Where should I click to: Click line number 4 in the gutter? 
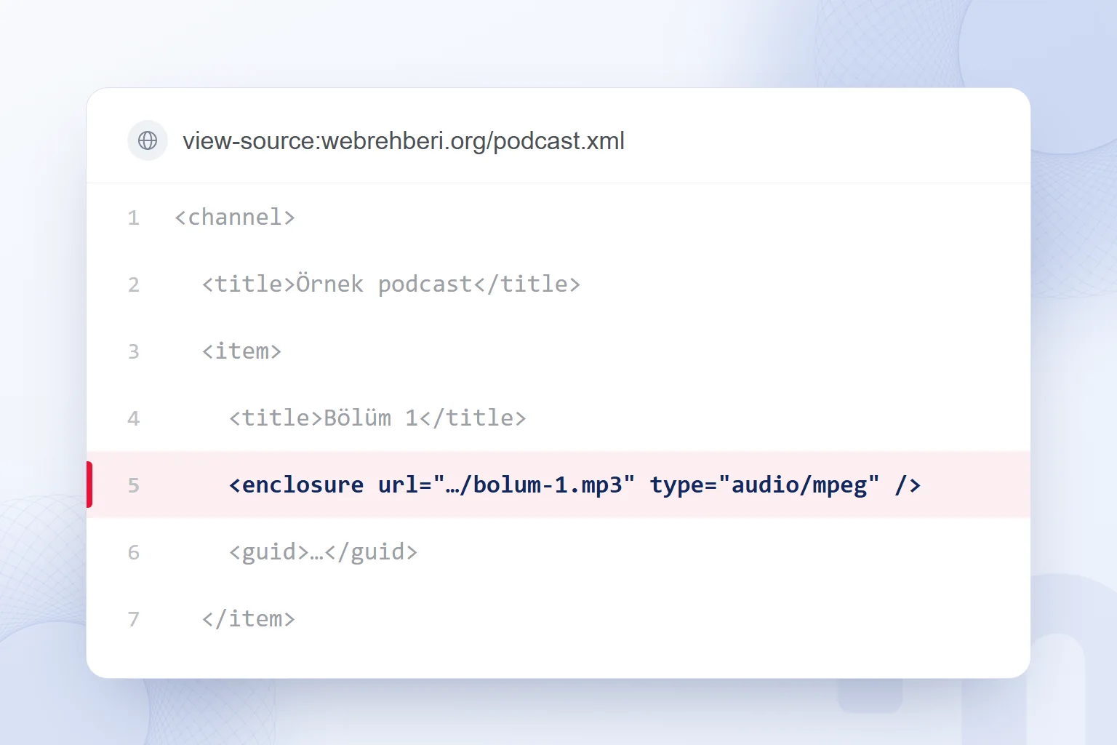pos(134,419)
